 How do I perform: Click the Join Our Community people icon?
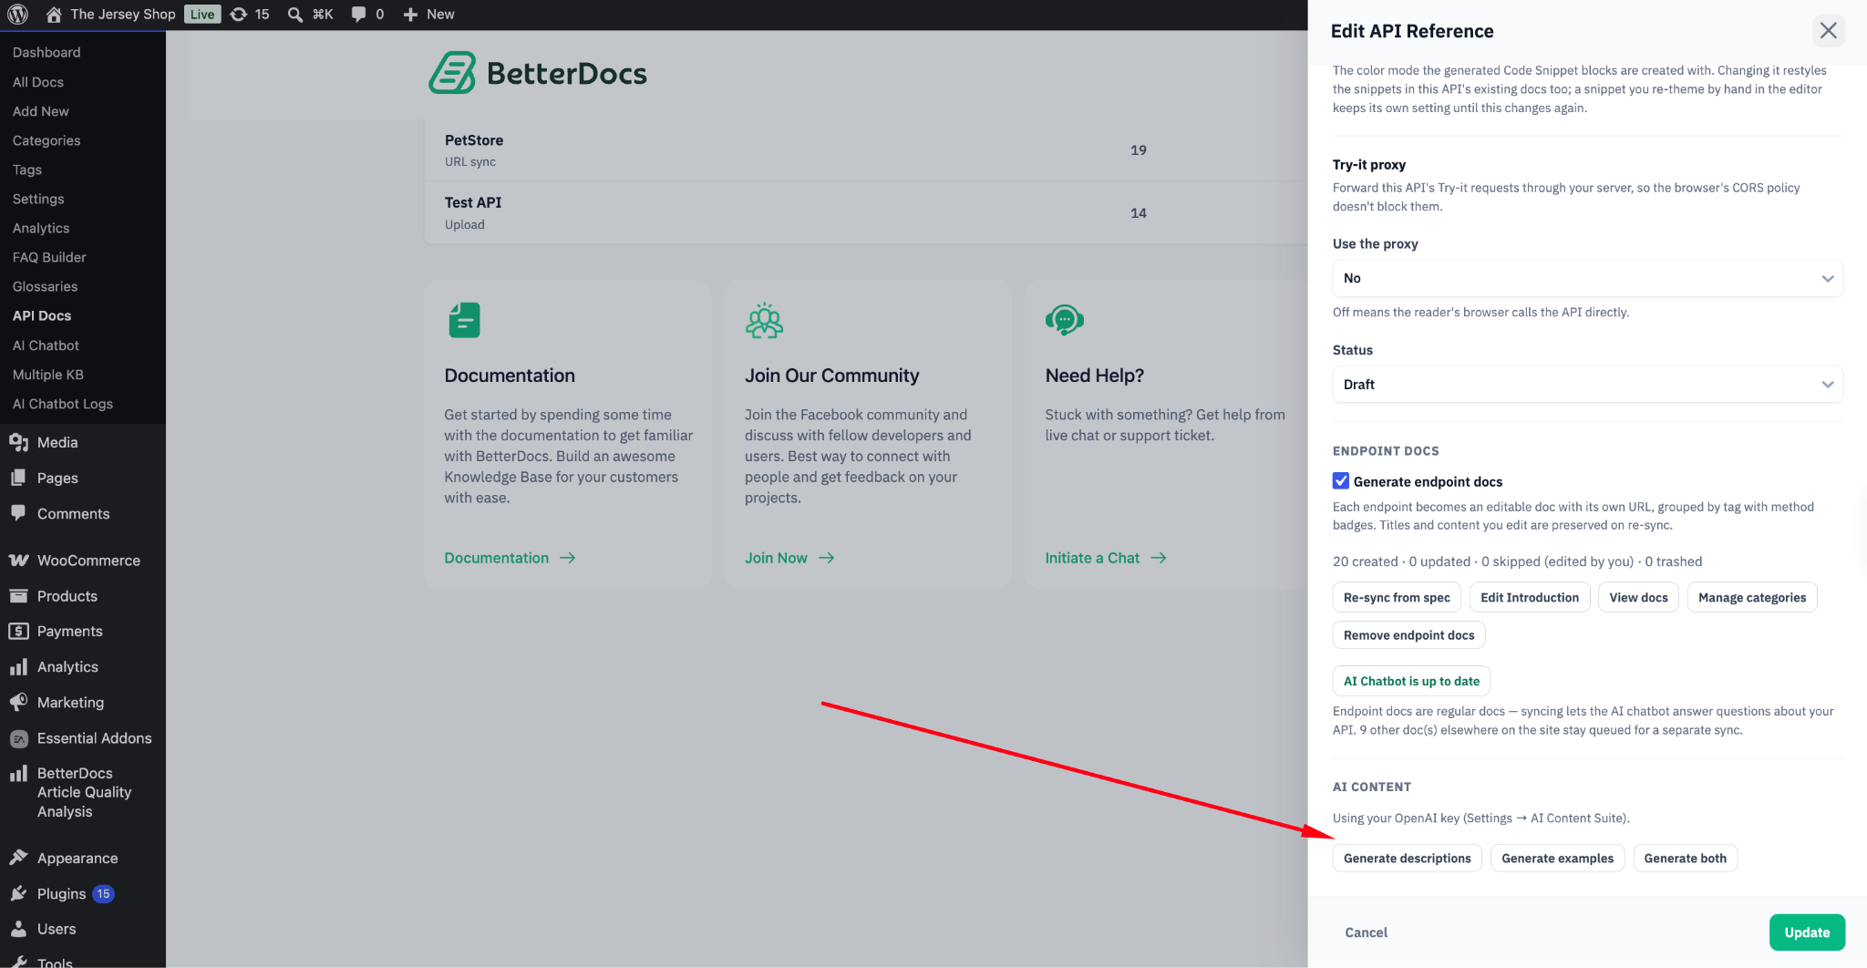[x=764, y=321]
